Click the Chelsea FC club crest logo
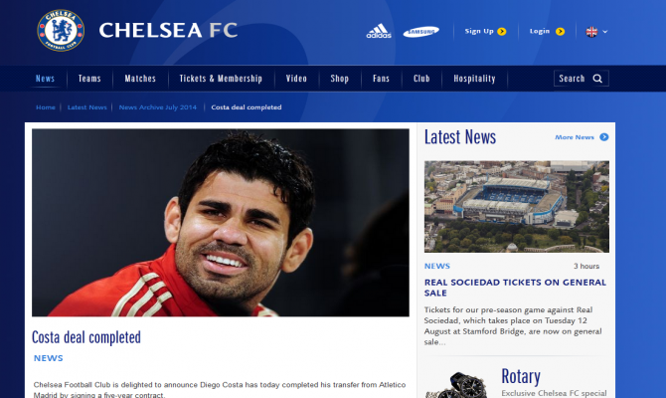 tap(61, 30)
